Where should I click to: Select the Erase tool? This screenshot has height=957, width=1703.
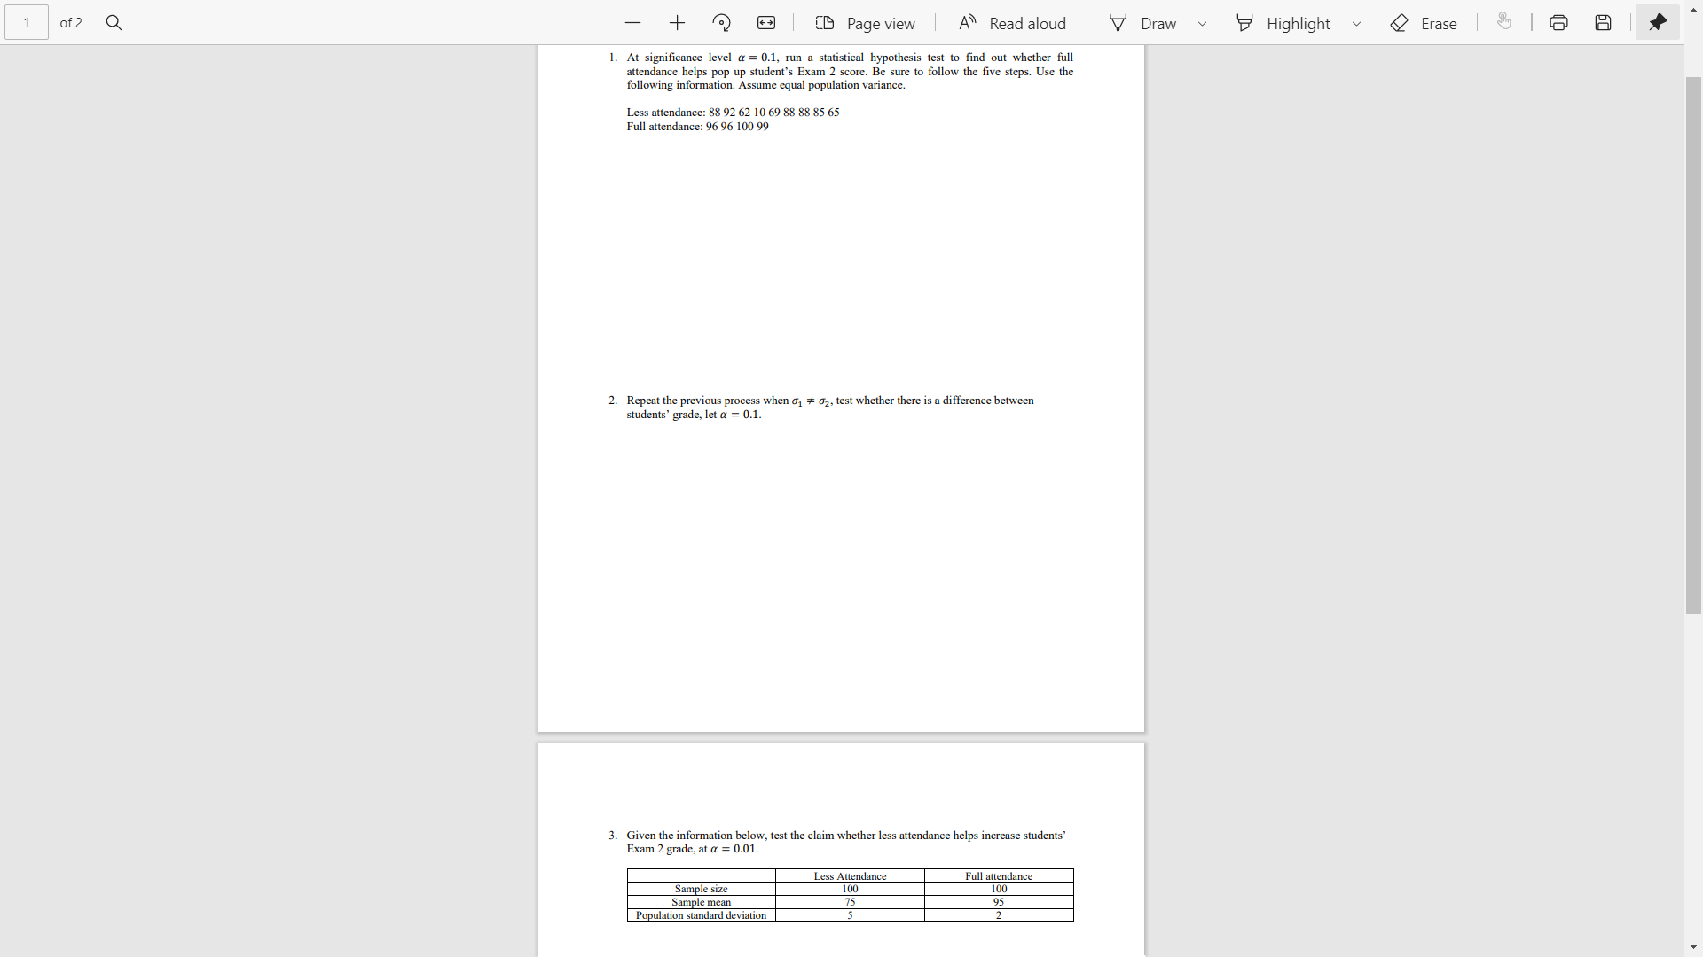coord(1424,22)
